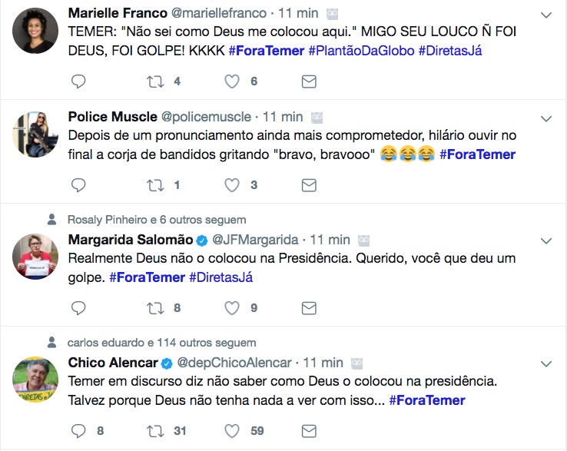Image resolution: width=567 pixels, height=451 pixels.
Task: Retweet Marielle Franco's tweet
Action: tap(156, 81)
